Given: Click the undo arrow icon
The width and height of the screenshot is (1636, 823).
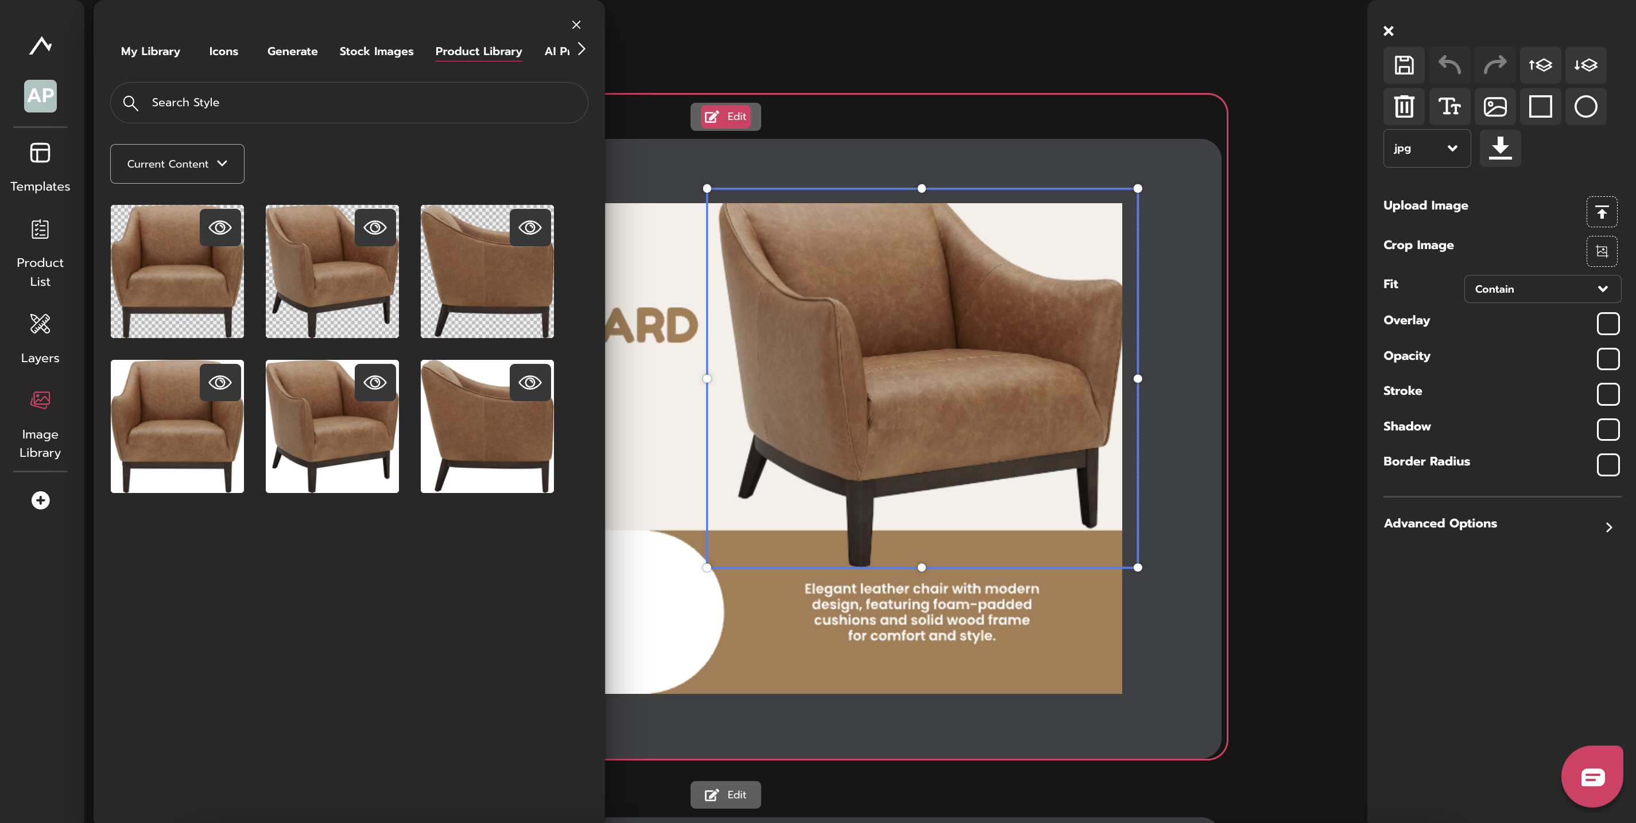Looking at the screenshot, I should point(1449,65).
